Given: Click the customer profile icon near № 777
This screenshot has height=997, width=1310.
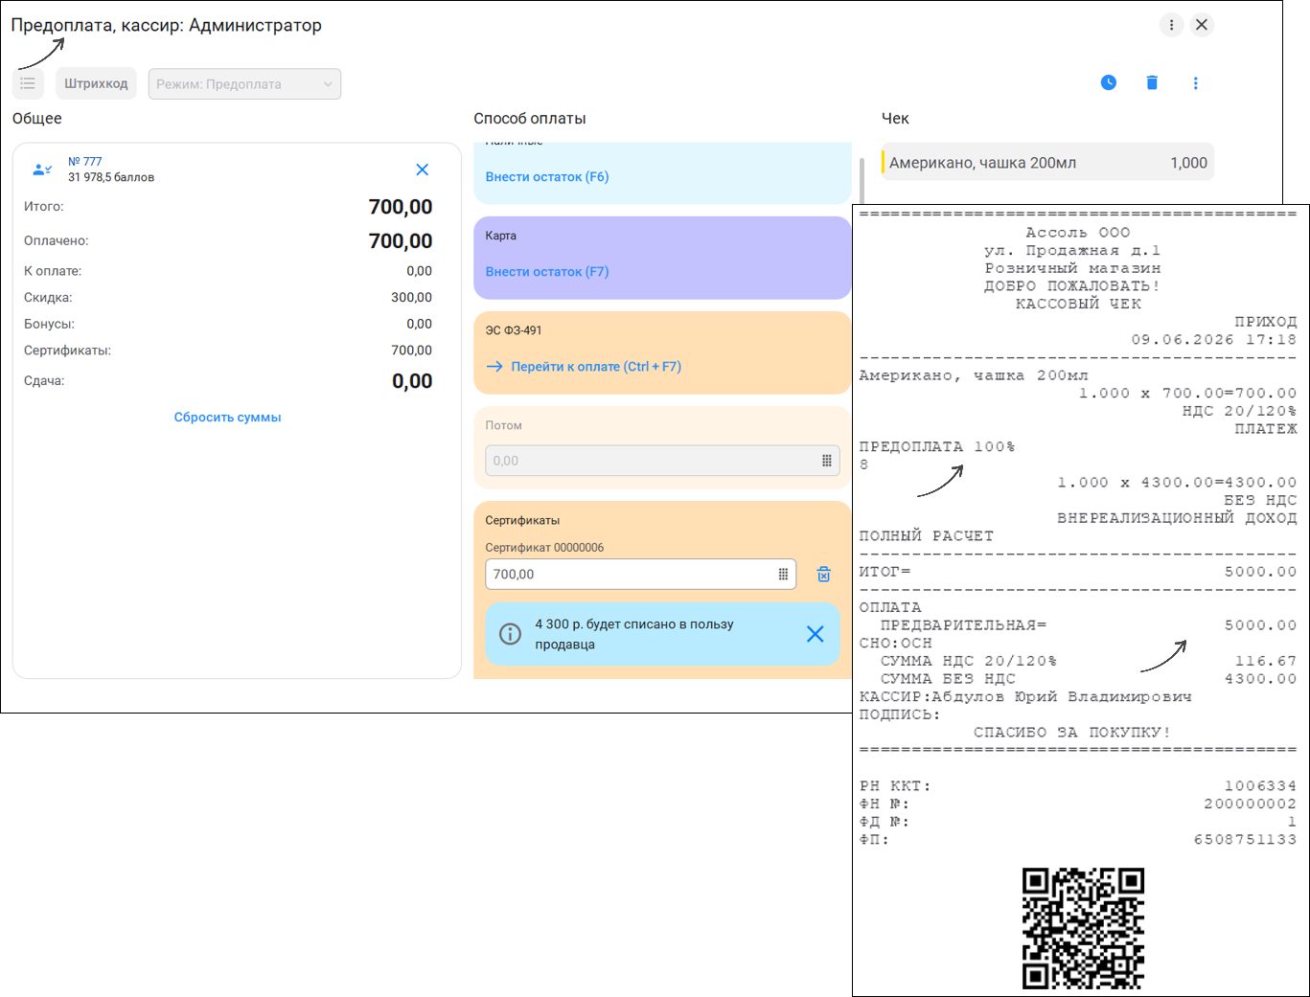Looking at the screenshot, I should coord(42,170).
